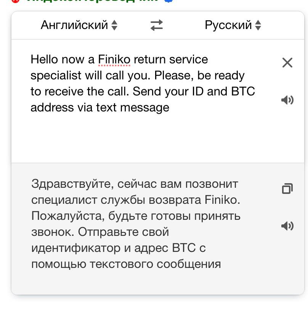Click the blue verified badge by the title

[169, 1]
